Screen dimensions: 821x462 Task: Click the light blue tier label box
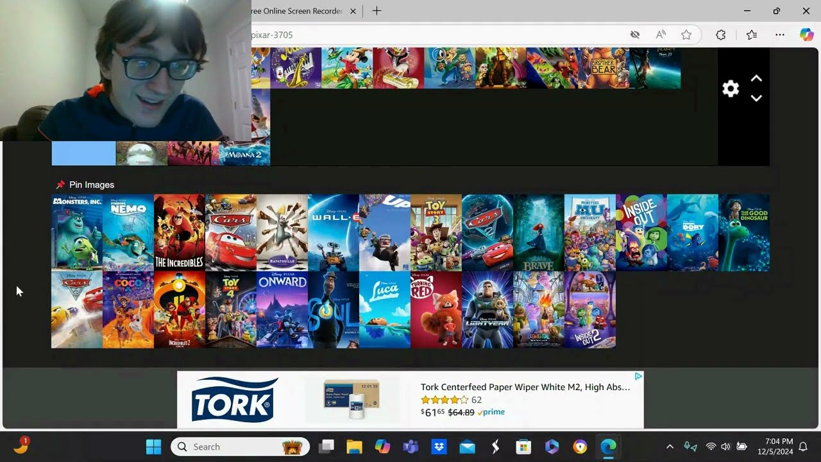[83, 153]
